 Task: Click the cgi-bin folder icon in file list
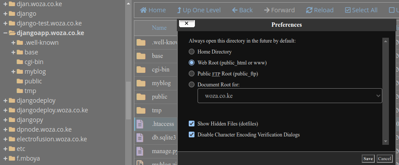141,69
